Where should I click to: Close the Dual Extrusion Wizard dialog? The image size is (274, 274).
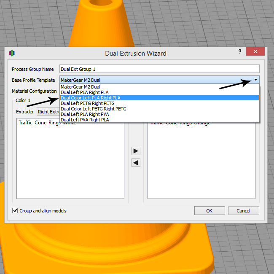point(255,51)
